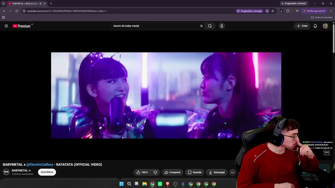This screenshot has width=335, height=188.
Task: Open YouTube notifications bell
Action: pyautogui.click(x=315, y=26)
